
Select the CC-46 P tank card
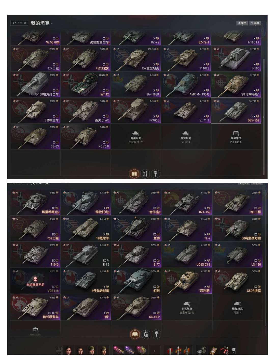coord(136,307)
